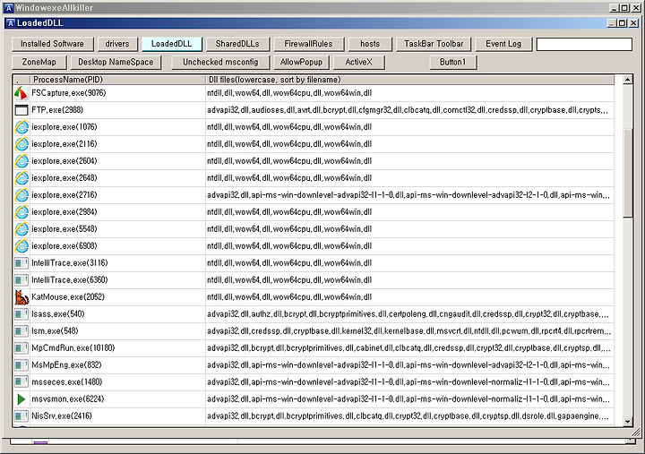645x454 pixels.
Task: Click the WindowexeAllkiller title bar icon
Action: (9, 8)
